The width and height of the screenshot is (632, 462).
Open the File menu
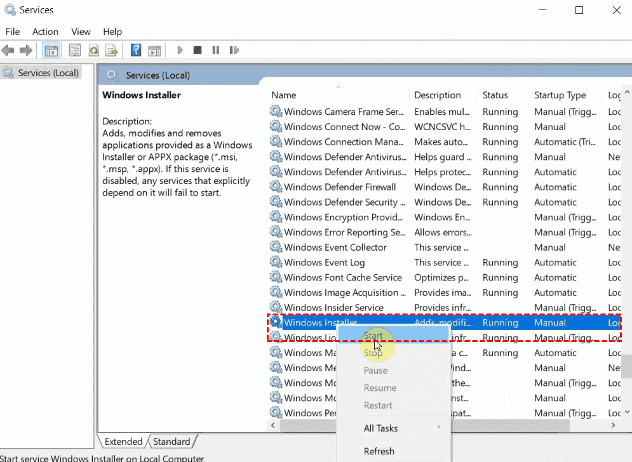13,32
